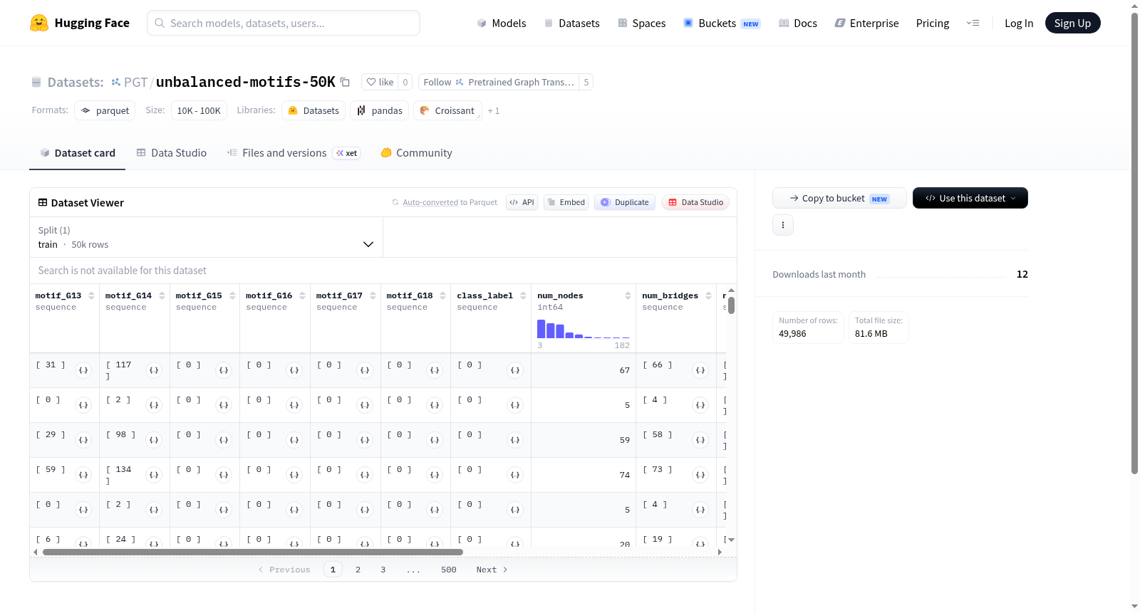Screen dimensions: 1140x613
Task: Duplicate the dataset
Action: [x=624, y=202]
